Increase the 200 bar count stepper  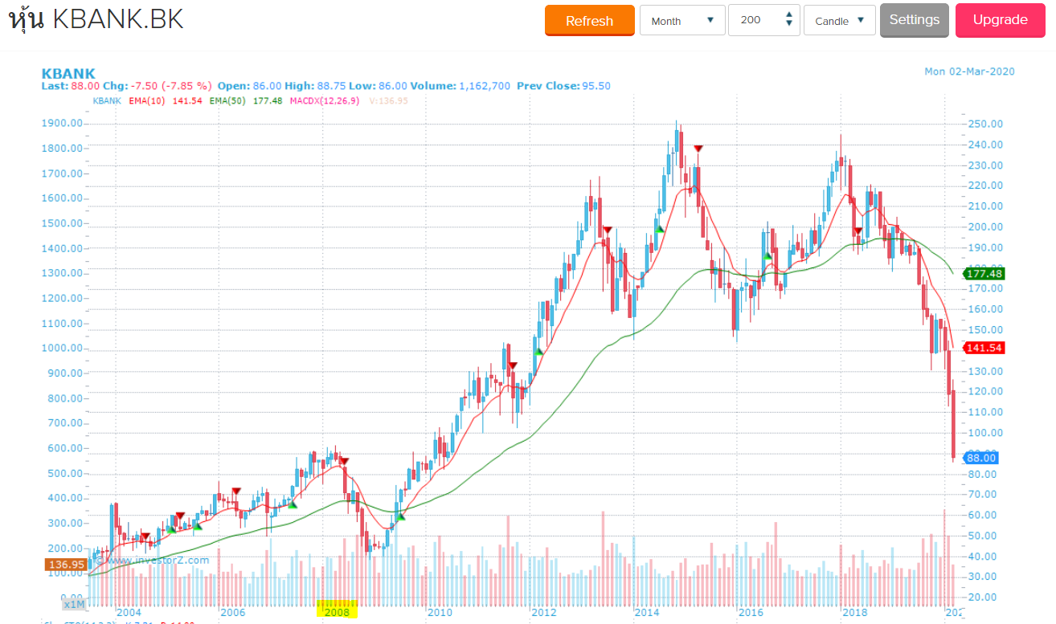pos(789,15)
